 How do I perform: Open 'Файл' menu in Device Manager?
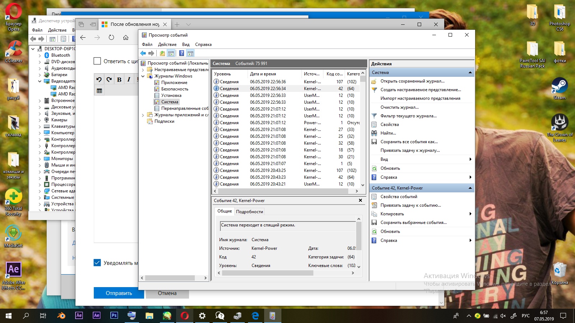[x=37, y=30]
